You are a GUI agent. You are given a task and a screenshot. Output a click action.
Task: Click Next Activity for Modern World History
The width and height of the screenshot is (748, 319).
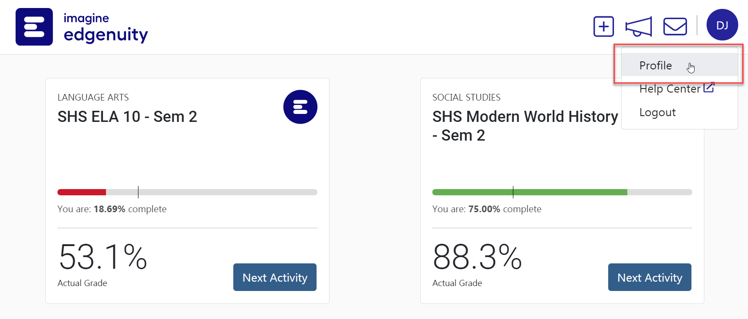pyautogui.click(x=650, y=277)
